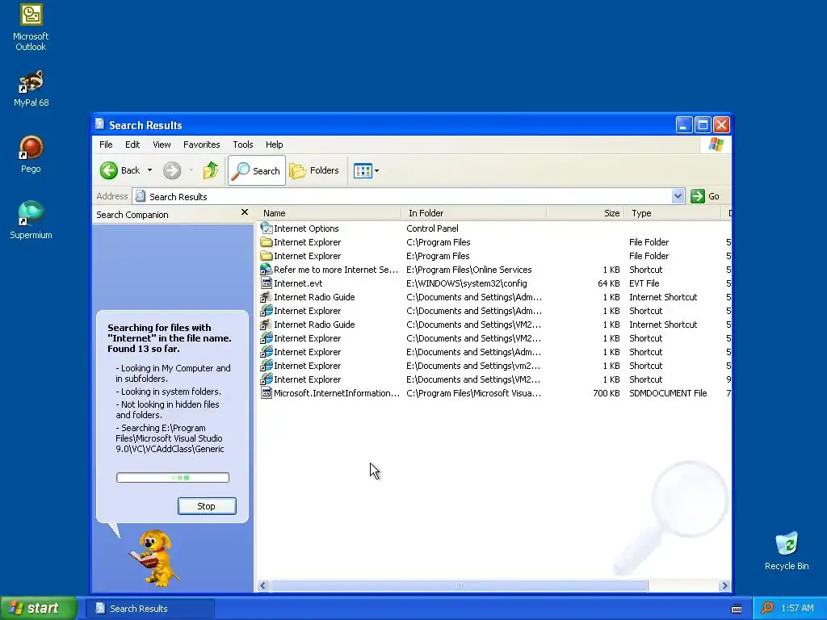Viewport: 827px width, 620px height.
Task: Open Microsoft Outlook desktop icon
Action: point(31,27)
